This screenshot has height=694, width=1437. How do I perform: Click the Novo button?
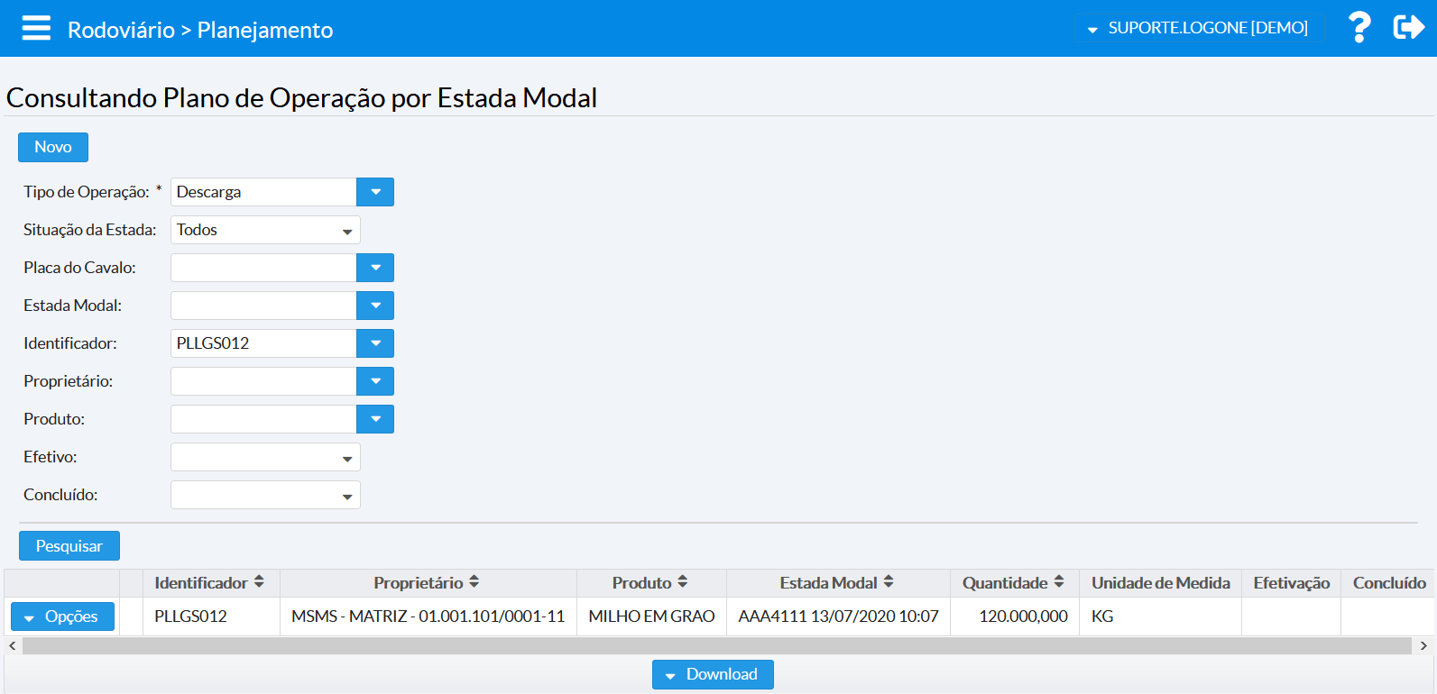click(53, 147)
